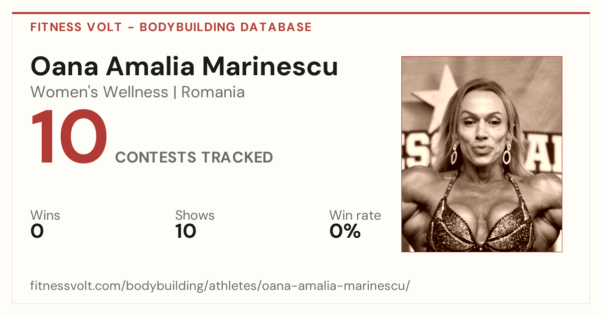Click the Shows label
This screenshot has width=602, height=316.
[x=195, y=215]
